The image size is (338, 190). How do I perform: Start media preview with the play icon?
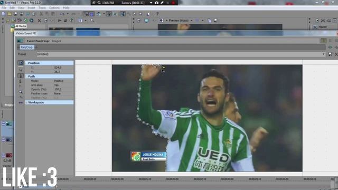[60, 21]
